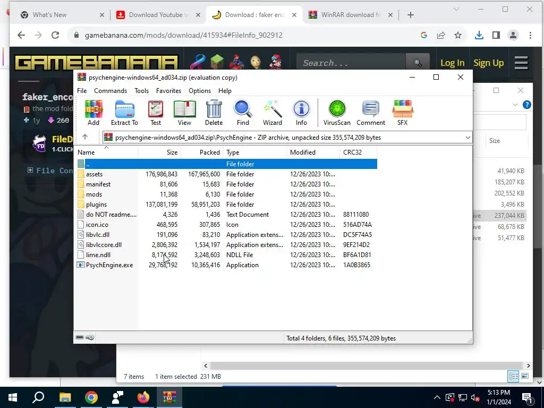Switch to WinRAR download browser tab
This screenshot has height=408, width=544.
pos(351,14)
